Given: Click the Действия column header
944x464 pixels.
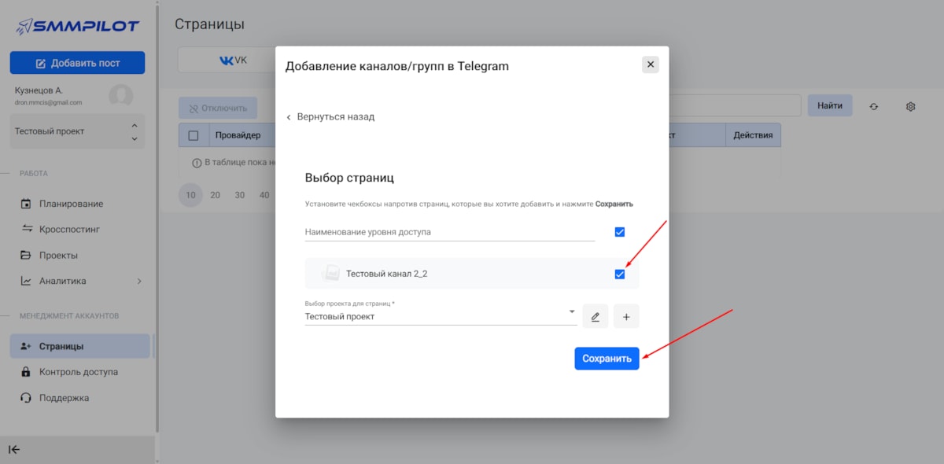Looking at the screenshot, I should pos(753,135).
